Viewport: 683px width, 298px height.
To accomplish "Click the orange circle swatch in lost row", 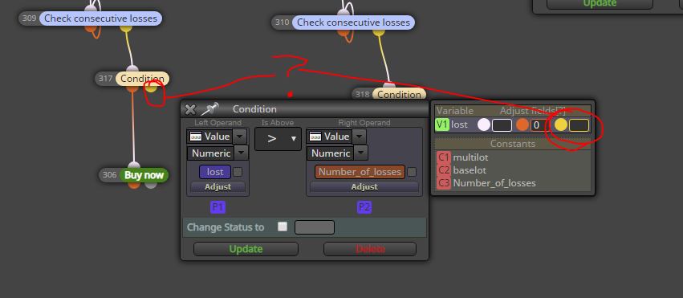I will point(522,125).
